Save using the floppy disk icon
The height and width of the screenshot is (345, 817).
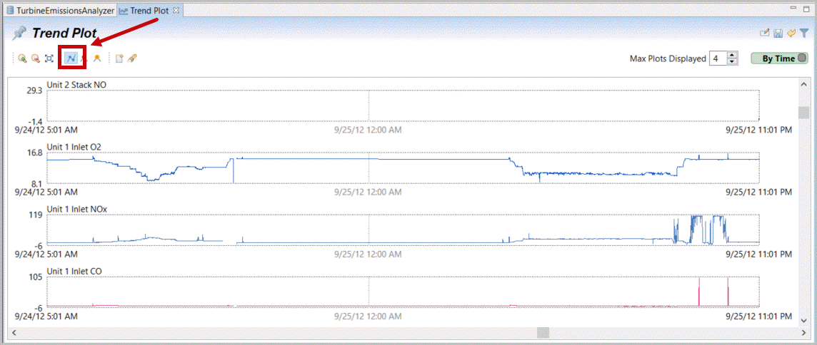point(778,34)
